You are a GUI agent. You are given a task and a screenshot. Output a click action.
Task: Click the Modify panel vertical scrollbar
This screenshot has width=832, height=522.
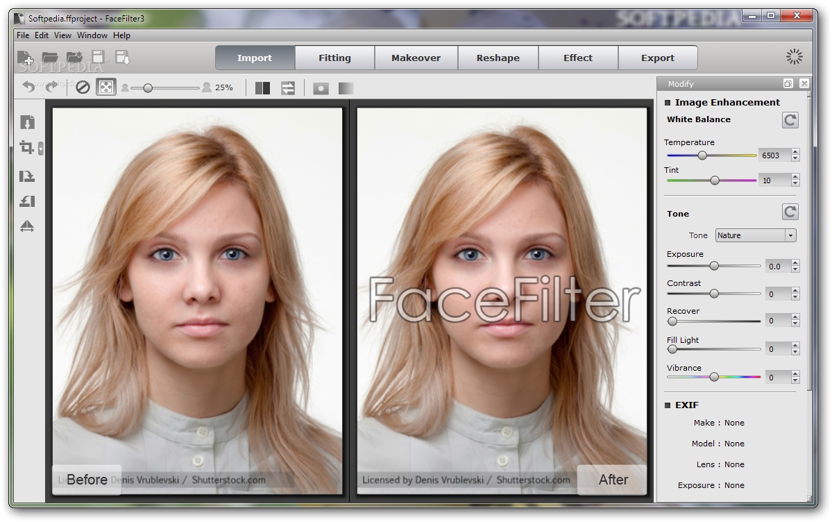tap(809, 242)
